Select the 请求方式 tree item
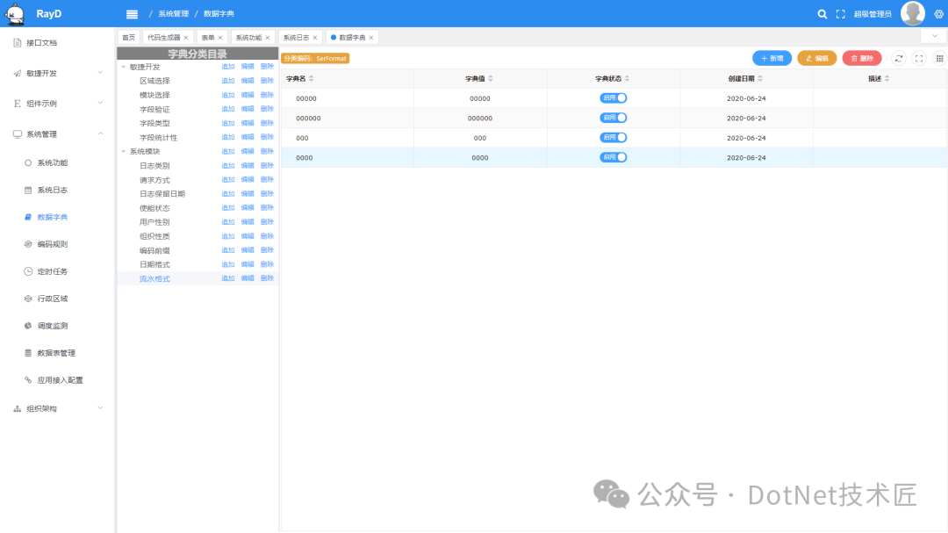The width and height of the screenshot is (948, 533). coord(154,180)
